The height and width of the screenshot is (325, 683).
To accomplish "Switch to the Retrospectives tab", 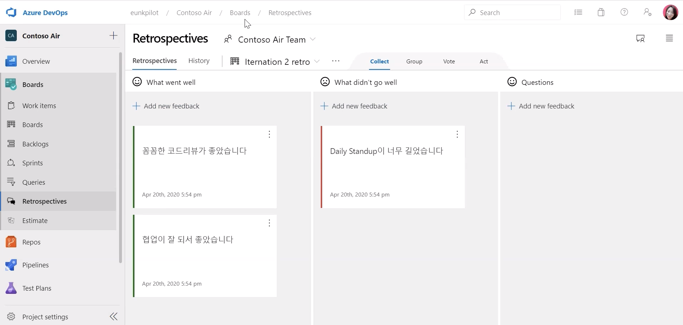I will 154,61.
